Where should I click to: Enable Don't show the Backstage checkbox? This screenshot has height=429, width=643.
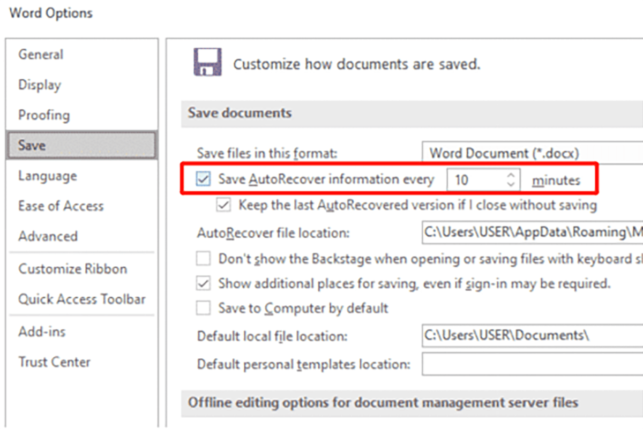(203, 259)
